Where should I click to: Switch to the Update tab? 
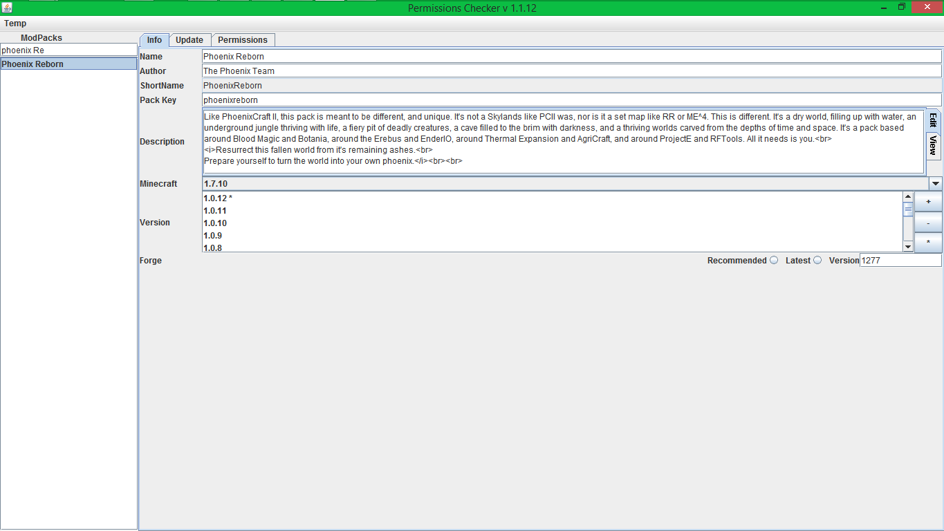click(x=189, y=40)
